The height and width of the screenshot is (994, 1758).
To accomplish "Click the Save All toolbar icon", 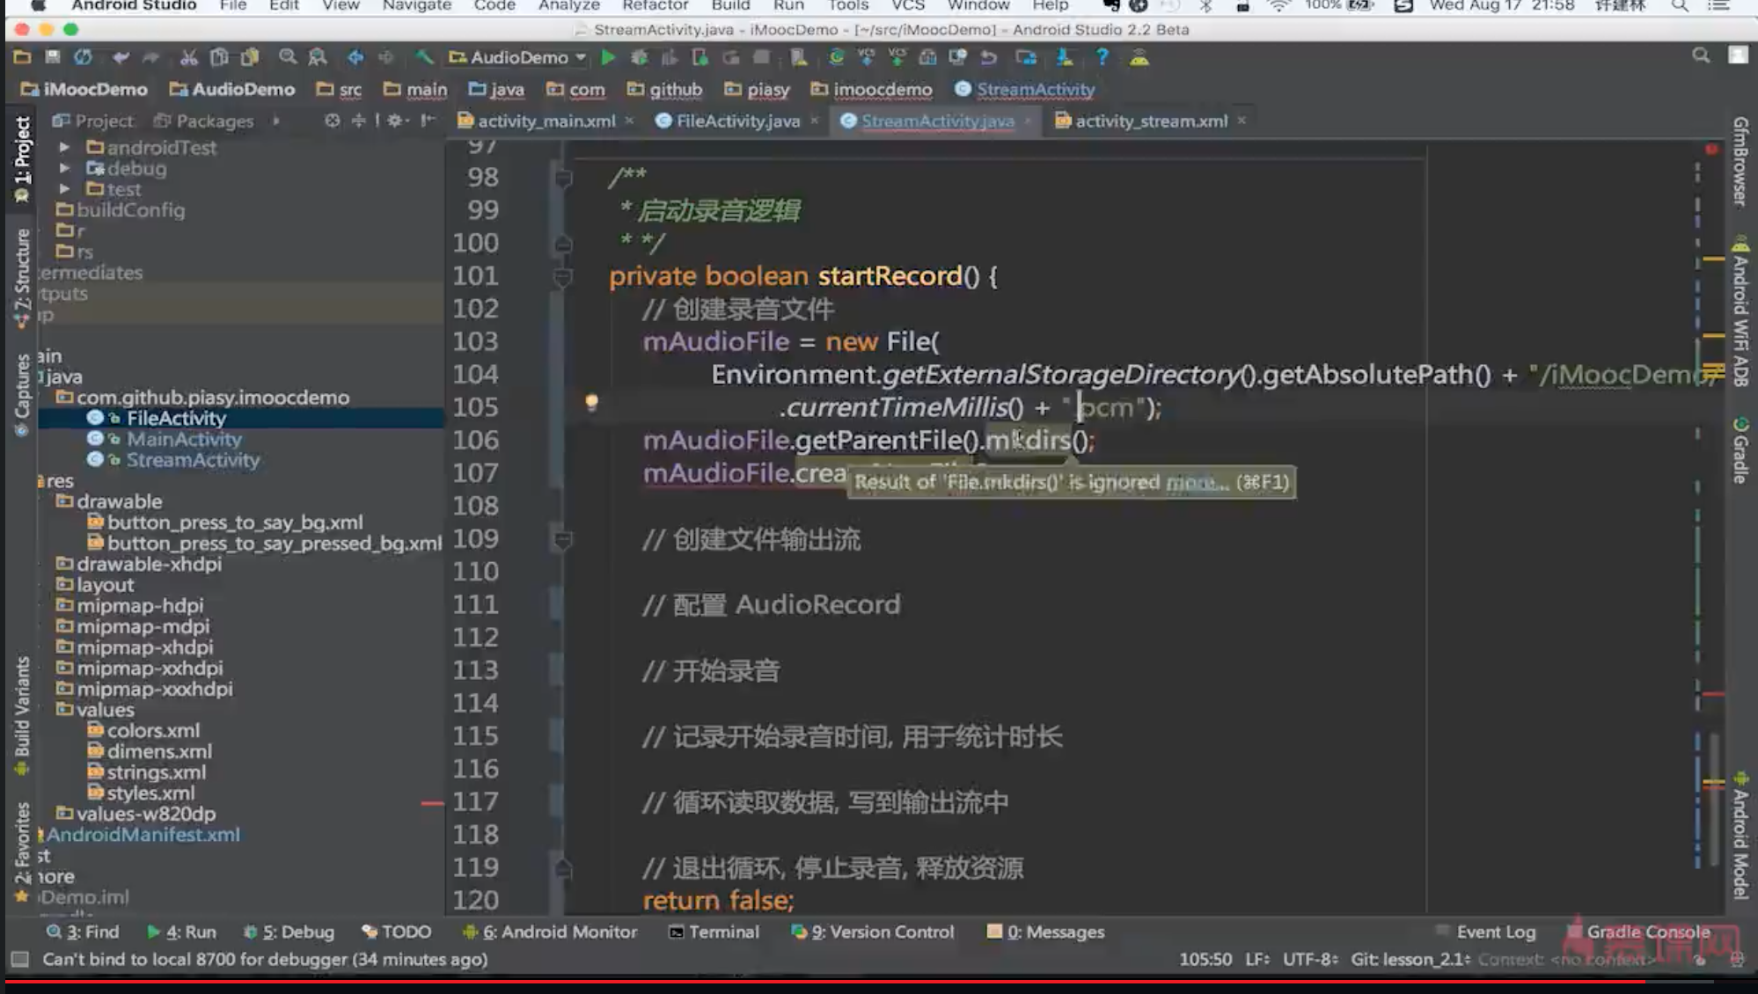I will coord(53,58).
